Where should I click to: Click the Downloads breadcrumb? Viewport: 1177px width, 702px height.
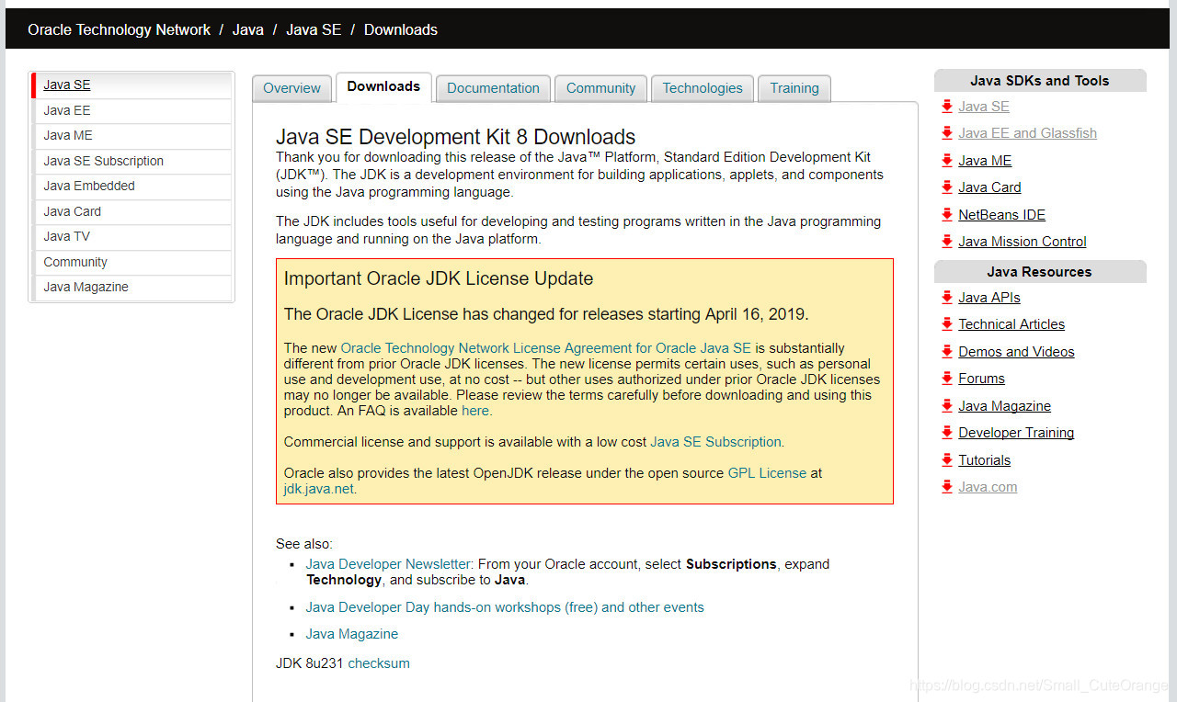click(401, 30)
